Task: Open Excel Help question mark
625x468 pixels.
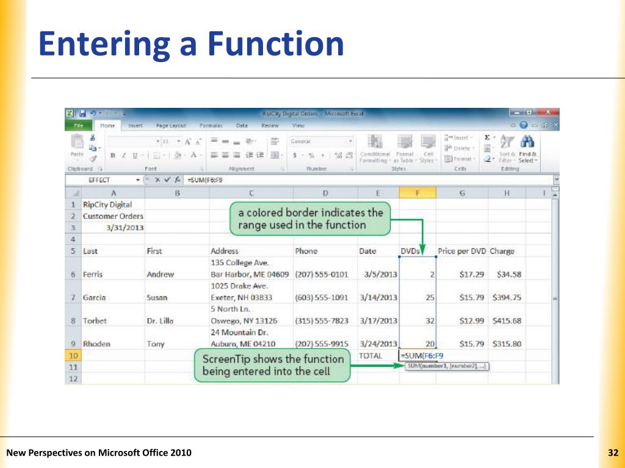Action: 524,125
